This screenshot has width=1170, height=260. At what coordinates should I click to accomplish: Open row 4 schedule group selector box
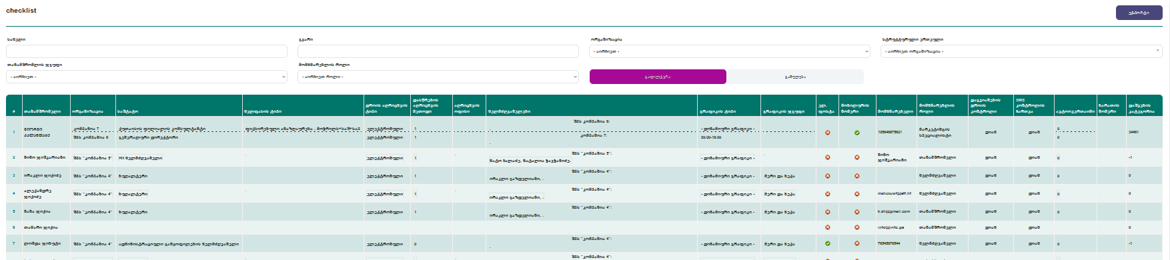(x=779, y=194)
